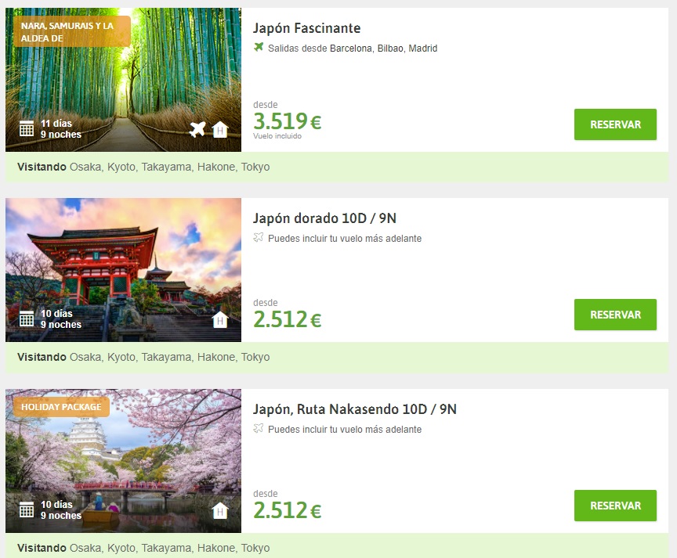Click the calendar icon on cherry blossom image
The height and width of the screenshot is (558, 677).
coord(27,509)
